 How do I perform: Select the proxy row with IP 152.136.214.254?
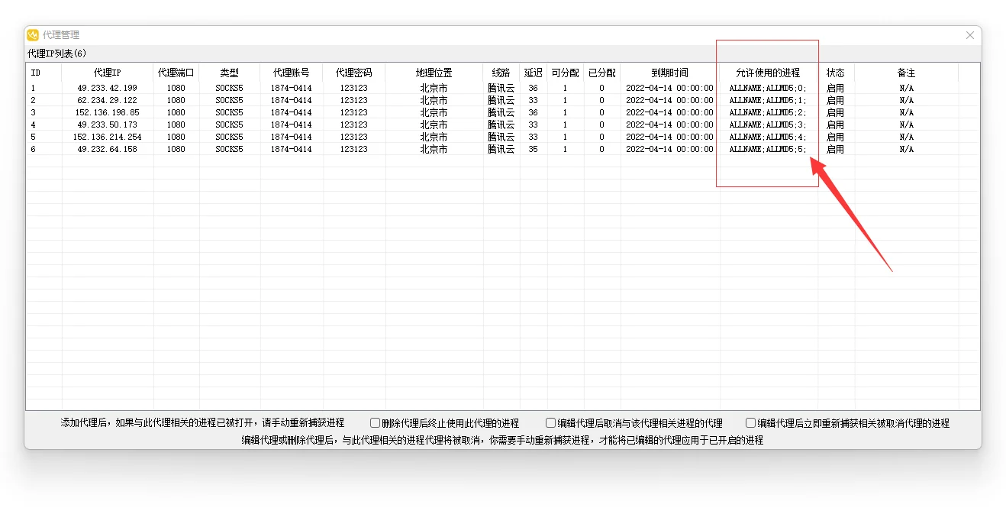pos(107,137)
